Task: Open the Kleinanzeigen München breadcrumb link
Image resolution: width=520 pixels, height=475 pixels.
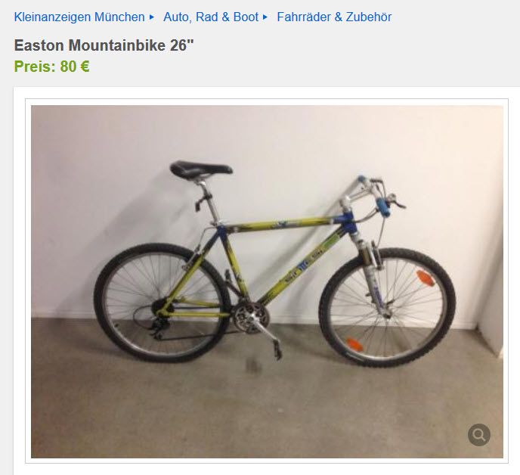Action: click(x=79, y=17)
